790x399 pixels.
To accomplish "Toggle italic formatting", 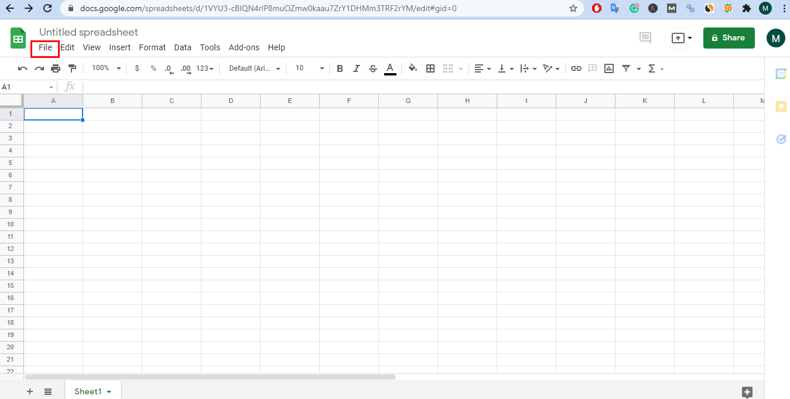I will pos(356,68).
